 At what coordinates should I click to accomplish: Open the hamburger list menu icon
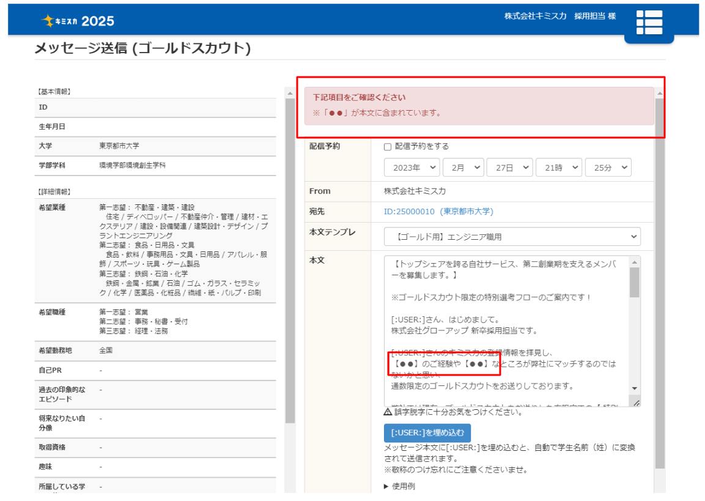point(649,22)
